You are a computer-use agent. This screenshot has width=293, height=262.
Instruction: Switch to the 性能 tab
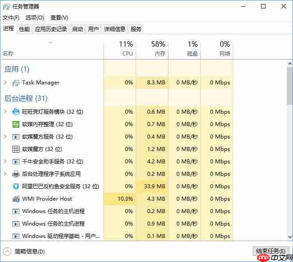(24, 29)
